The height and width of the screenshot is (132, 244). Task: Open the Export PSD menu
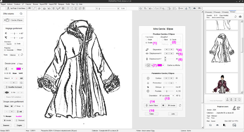44,4
